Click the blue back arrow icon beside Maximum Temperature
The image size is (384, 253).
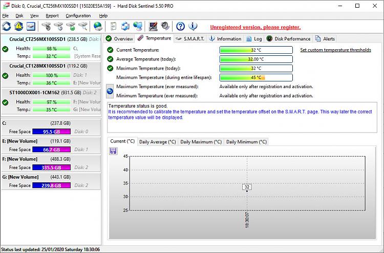click(x=110, y=91)
